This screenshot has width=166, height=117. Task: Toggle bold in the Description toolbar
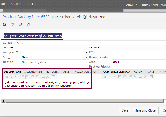(7, 77)
